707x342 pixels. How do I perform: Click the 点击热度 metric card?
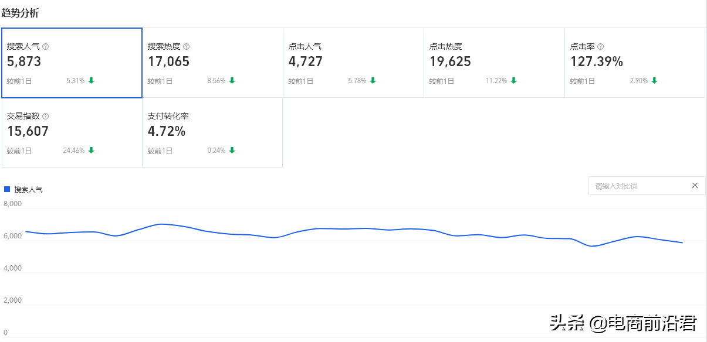pyautogui.click(x=494, y=61)
